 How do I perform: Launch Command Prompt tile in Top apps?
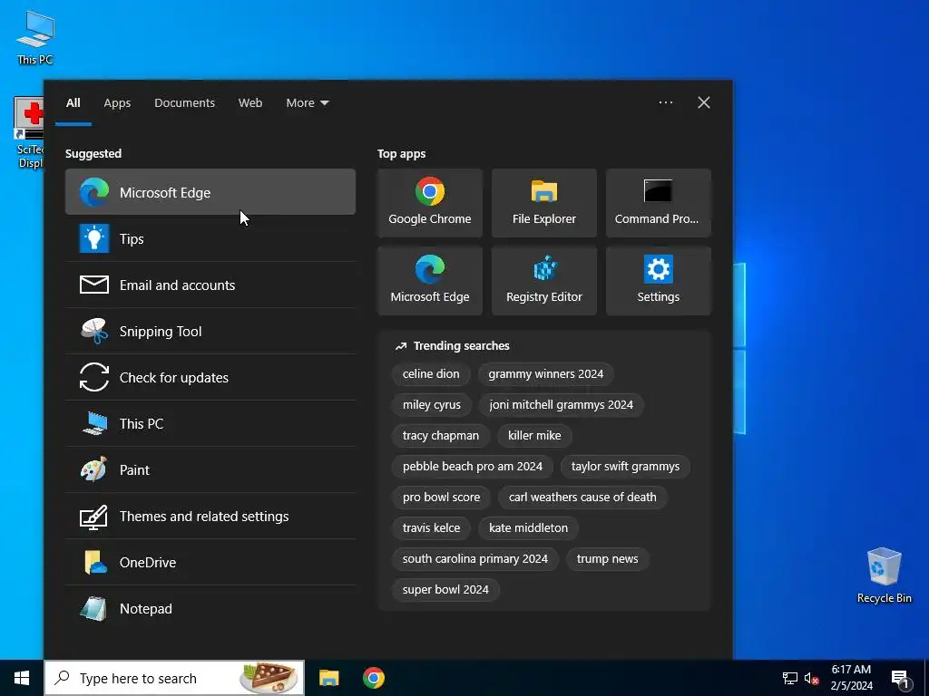659,203
